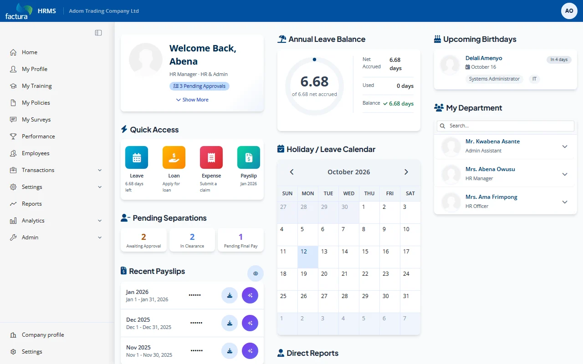Go to next month in calendar
Screen dimensions: 583x364
pos(406,172)
